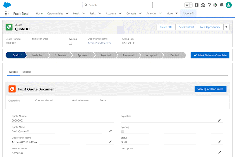Image resolution: width=235 pixels, height=157 pixels.
Task: Click the orange Foxit Quote Document icon
Action: [x=12, y=89]
